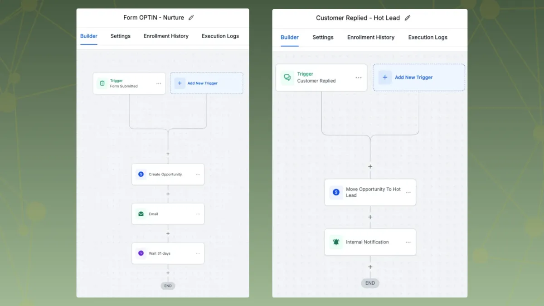Open Enrollment History tab in Nurture workflow
This screenshot has width=544, height=306.
166,36
